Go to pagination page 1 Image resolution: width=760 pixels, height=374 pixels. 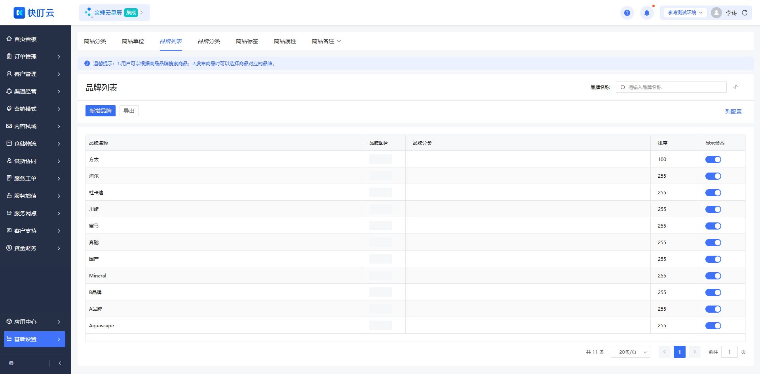pyautogui.click(x=680, y=352)
